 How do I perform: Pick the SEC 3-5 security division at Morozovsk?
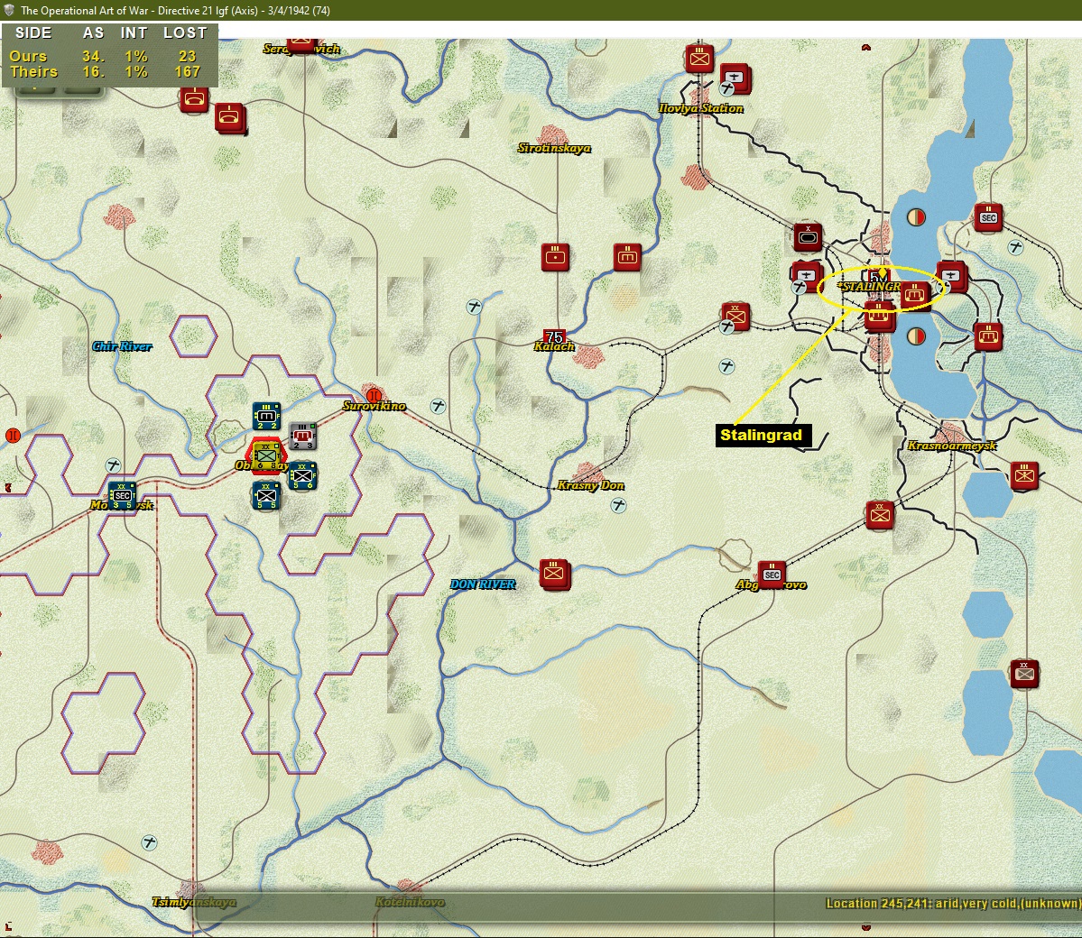tap(122, 495)
